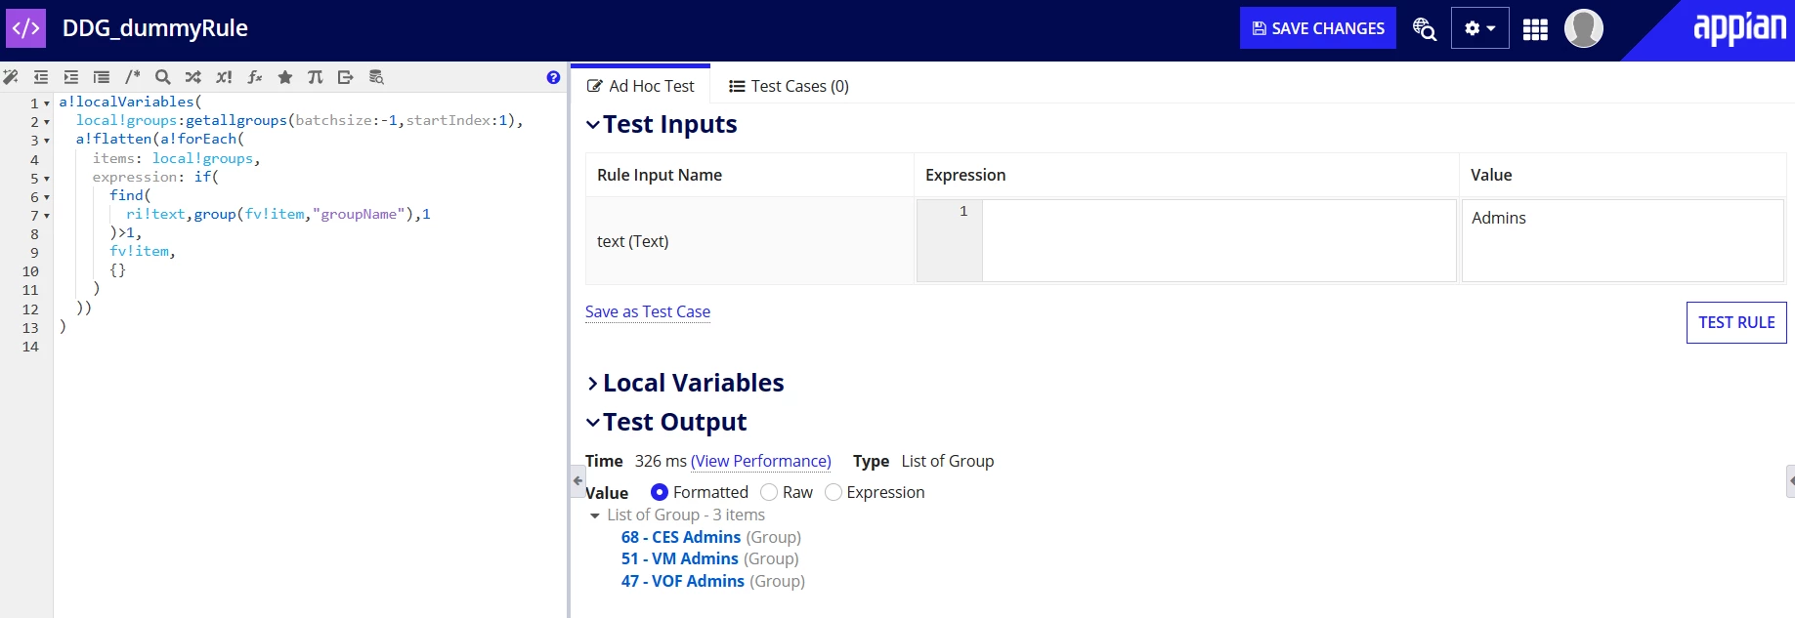Click the DDG_dummyRule title
Viewport: 1795px width, 618px height.
[155, 28]
